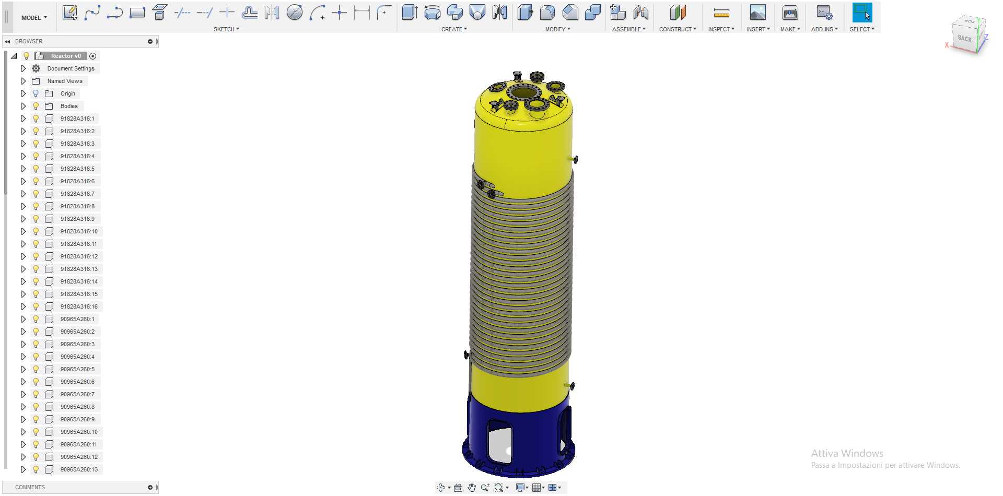Screen dimensions: 1003x496
Task: Activate Reactor v0 component radio button
Action: click(x=92, y=56)
